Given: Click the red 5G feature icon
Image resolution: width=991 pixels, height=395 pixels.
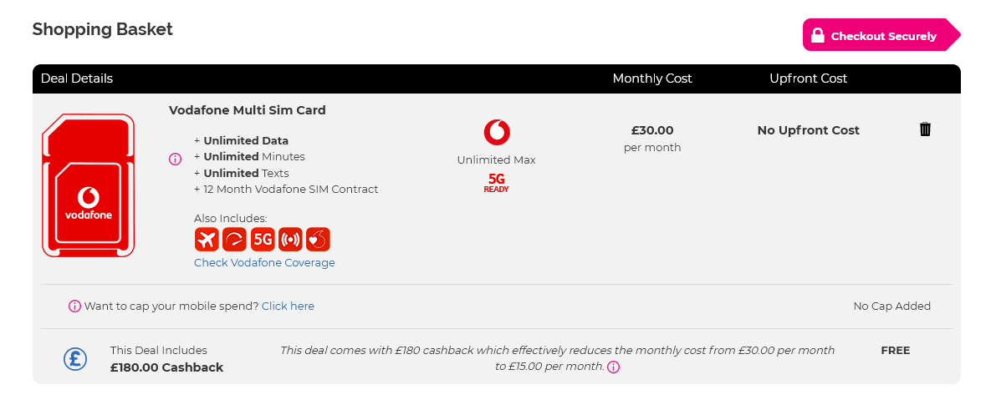Looking at the screenshot, I should tap(263, 240).
